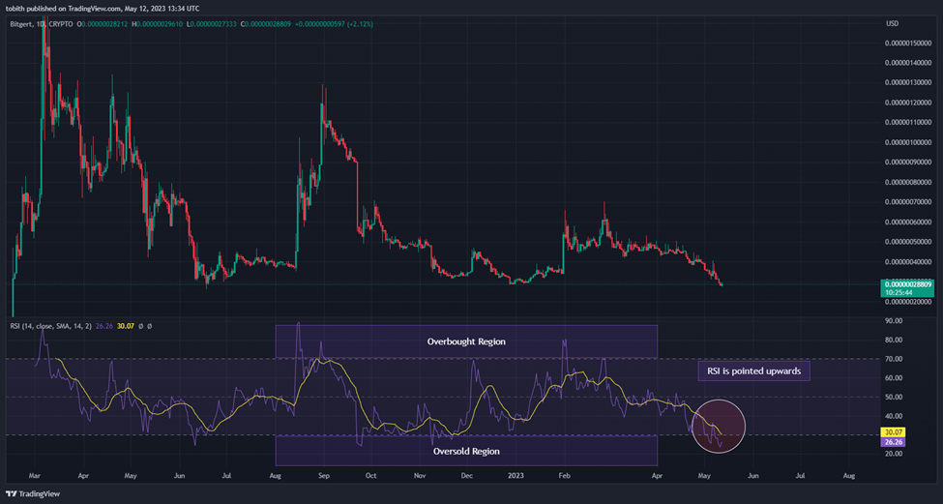Click the 0.00000100000 price axis level
This screenshot has width=943, height=504.
907,142
